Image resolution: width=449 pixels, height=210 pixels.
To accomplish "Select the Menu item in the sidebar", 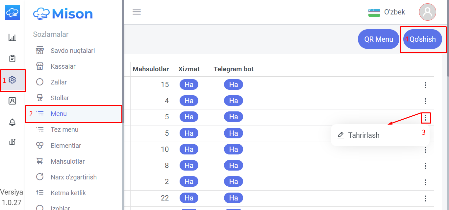I will click(x=74, y=114).
